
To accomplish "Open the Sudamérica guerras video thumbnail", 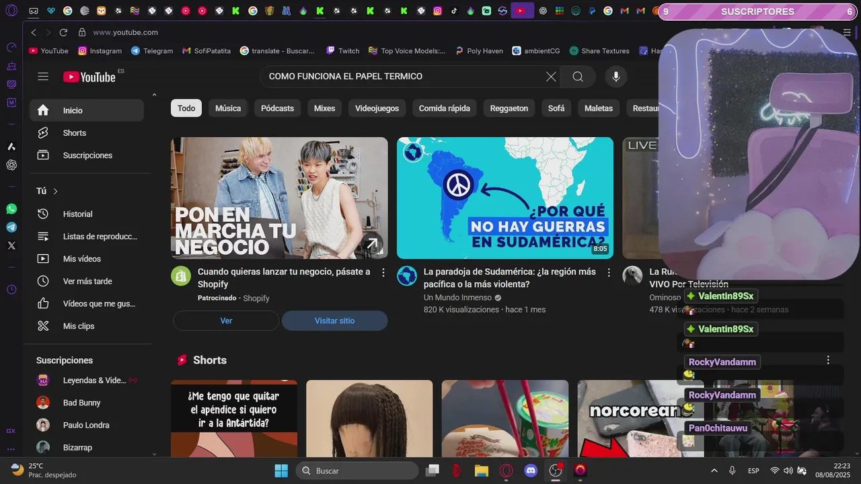I will [505, 198].
